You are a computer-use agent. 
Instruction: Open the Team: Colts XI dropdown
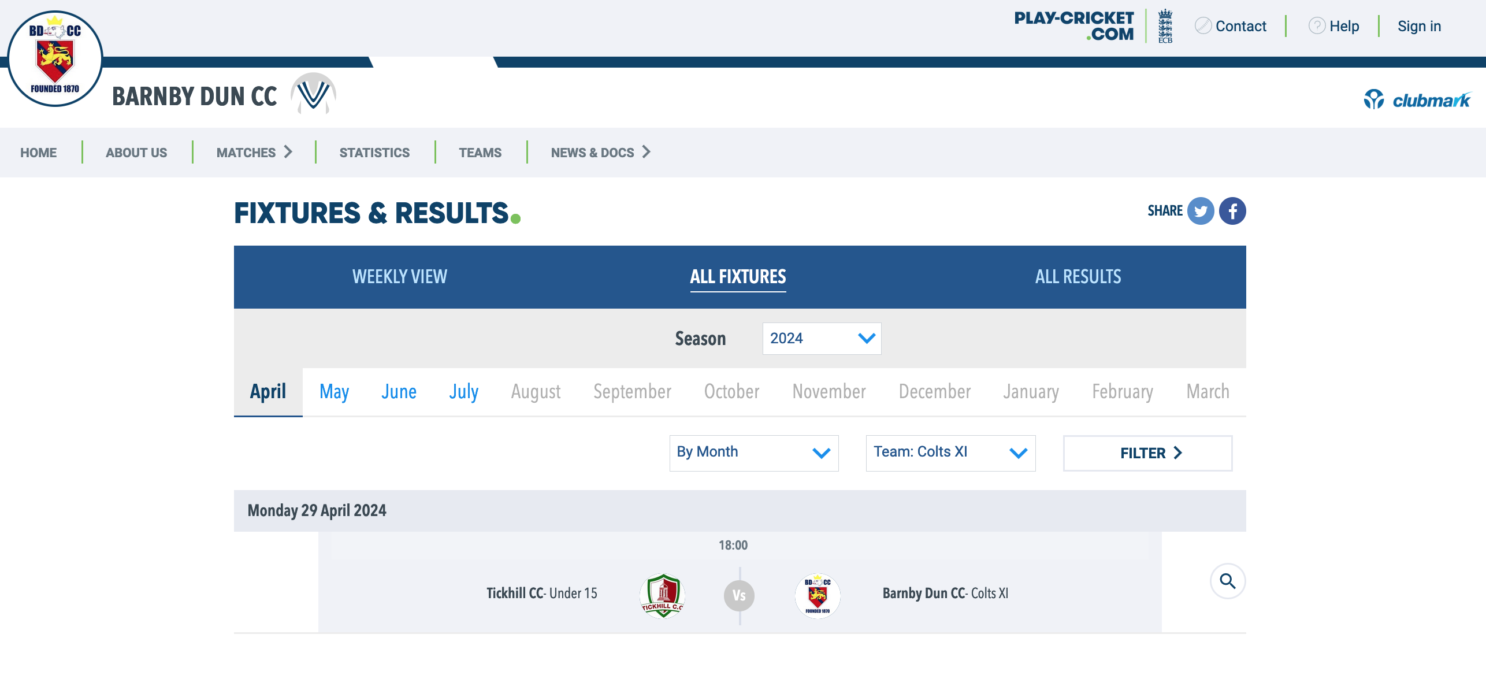point(950,453)
